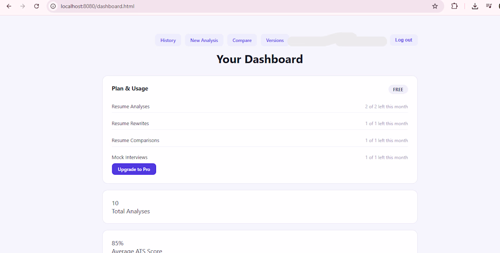This screenshot has width=500, height=253.
Task: Click the Resume Comparisons remaining usage value
Action: (x=386, y=140)
